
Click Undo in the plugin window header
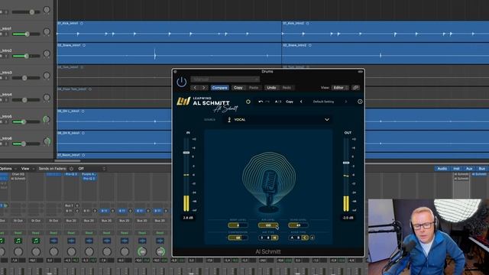pos(271,88)
